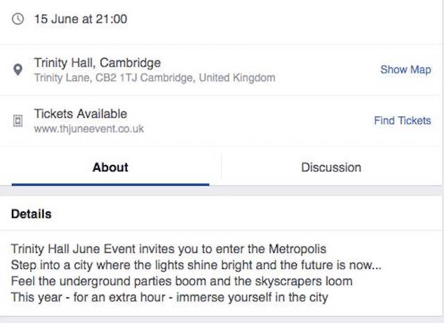Click the blue underline beneath About
This screenshot has height=323, width=444.
coord(110,184)
